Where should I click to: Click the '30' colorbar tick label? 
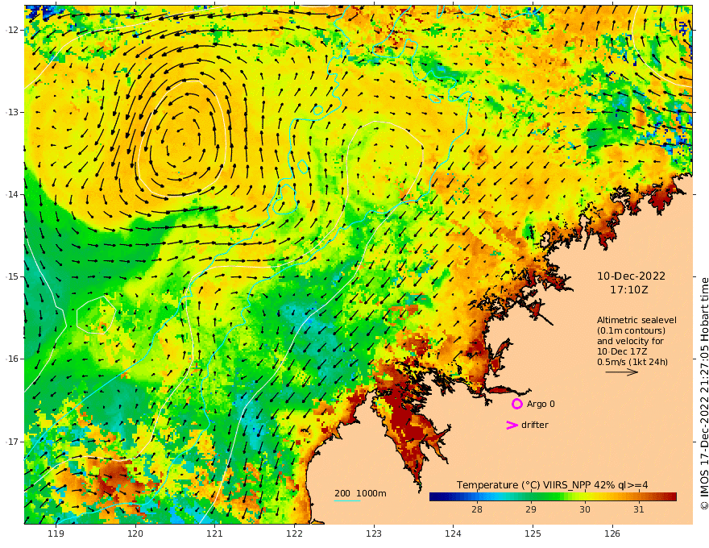click(x=585, y=509)
